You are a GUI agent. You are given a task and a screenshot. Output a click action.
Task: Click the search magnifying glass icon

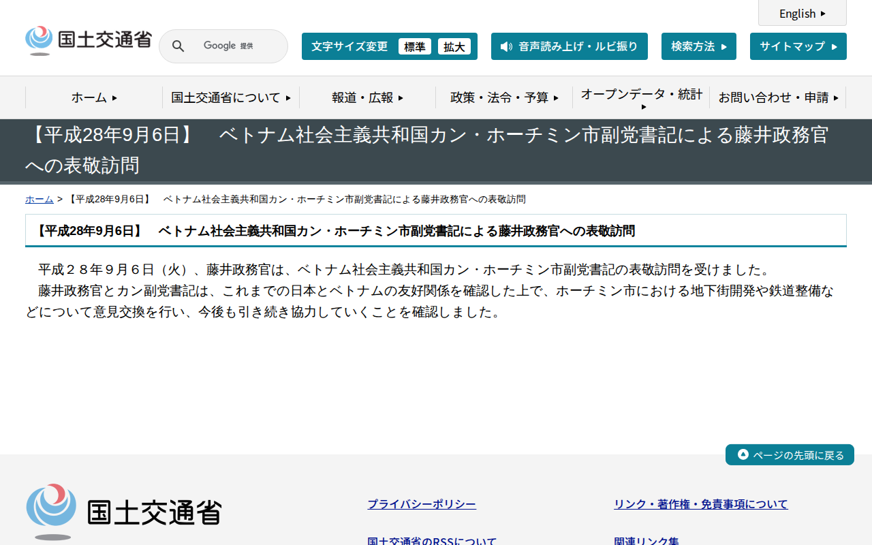click(178, 46)
